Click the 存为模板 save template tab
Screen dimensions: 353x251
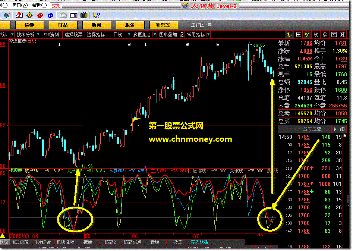tap(199, 242)
